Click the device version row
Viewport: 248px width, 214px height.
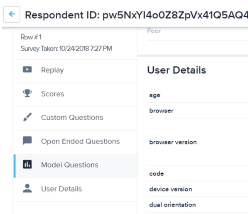point(197,189)
